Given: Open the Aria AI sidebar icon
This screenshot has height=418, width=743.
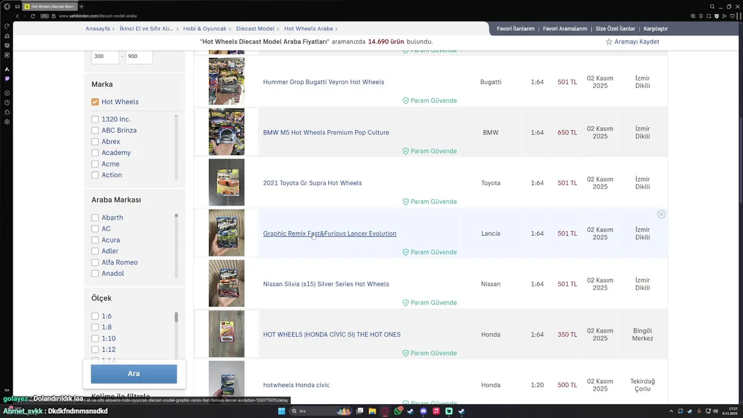Looking at the screenshot, I should [x=7, y=69].
